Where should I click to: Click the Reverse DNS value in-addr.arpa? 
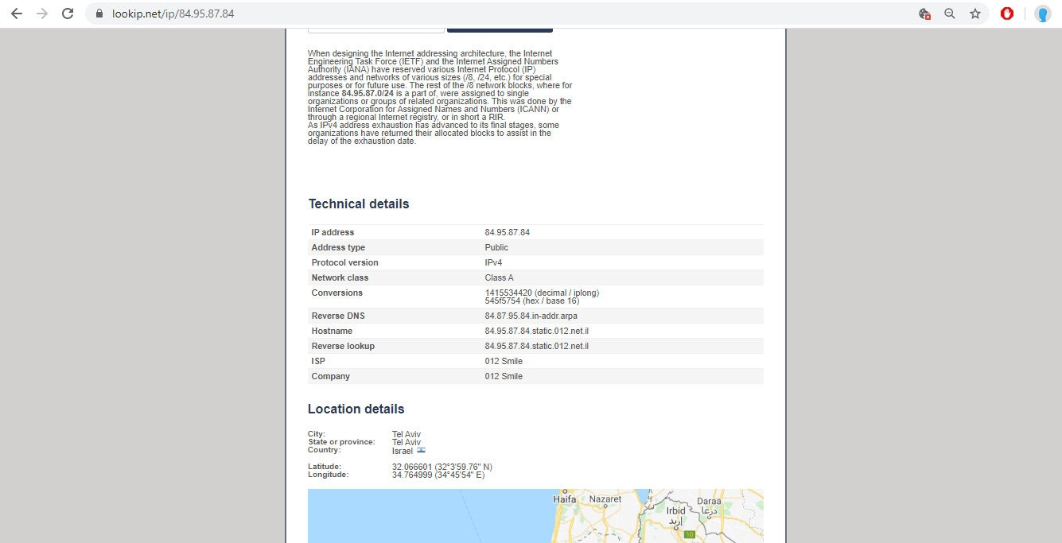[x=531, y=316]
